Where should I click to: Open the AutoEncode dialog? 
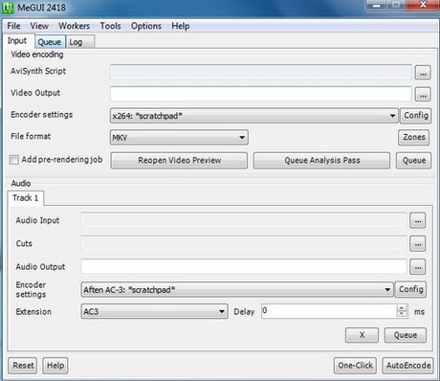(x=408, y=366)
